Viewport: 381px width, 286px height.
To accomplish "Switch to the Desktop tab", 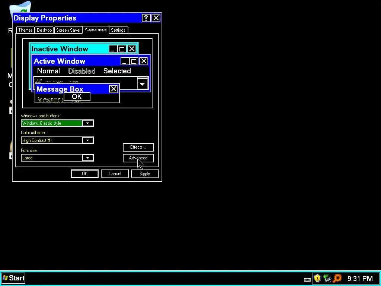I will (44, 30).
